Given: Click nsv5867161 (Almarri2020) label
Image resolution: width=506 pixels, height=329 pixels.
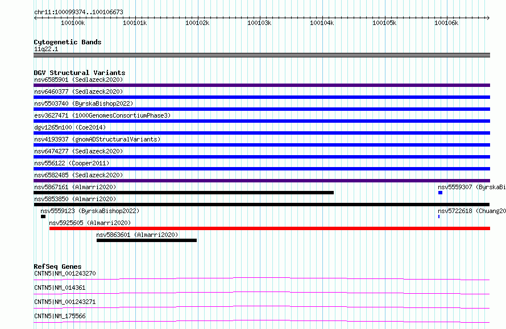Looking at the screenshot, I should (x=75, y=187).
